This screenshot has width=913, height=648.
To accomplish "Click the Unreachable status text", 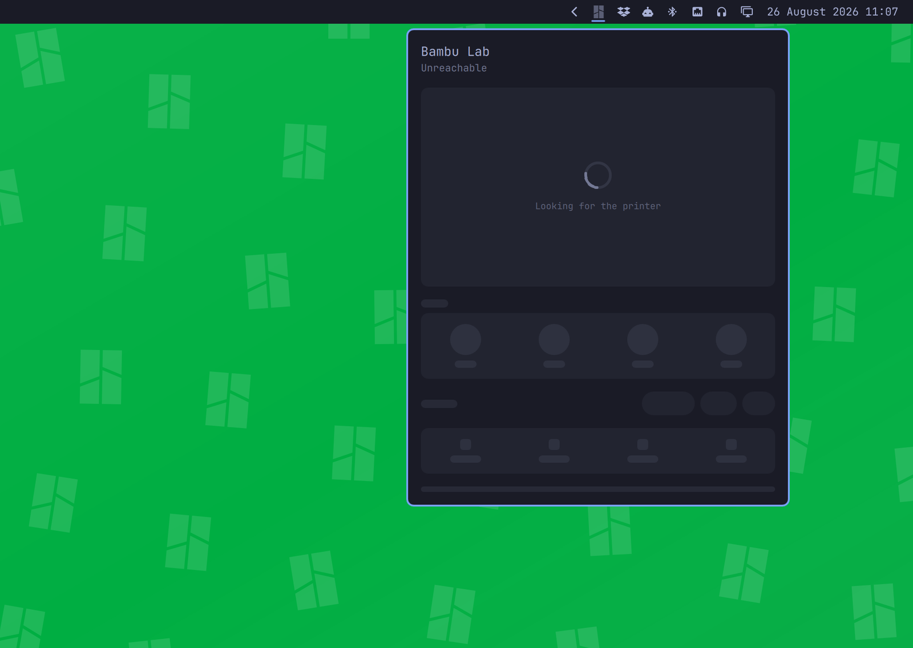I will coord(454,68).
